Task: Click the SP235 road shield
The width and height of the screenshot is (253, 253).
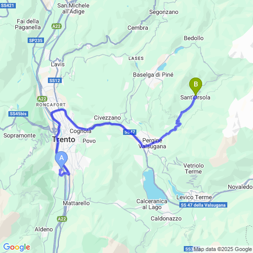Action: [36, 41]
